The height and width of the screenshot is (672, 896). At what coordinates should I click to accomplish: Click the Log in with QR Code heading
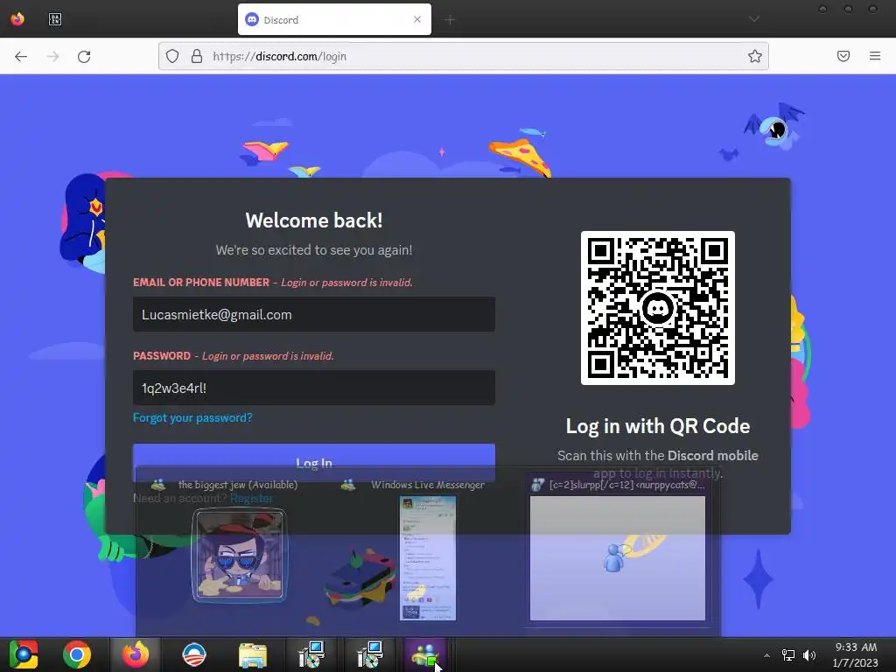tap(658, 426)
